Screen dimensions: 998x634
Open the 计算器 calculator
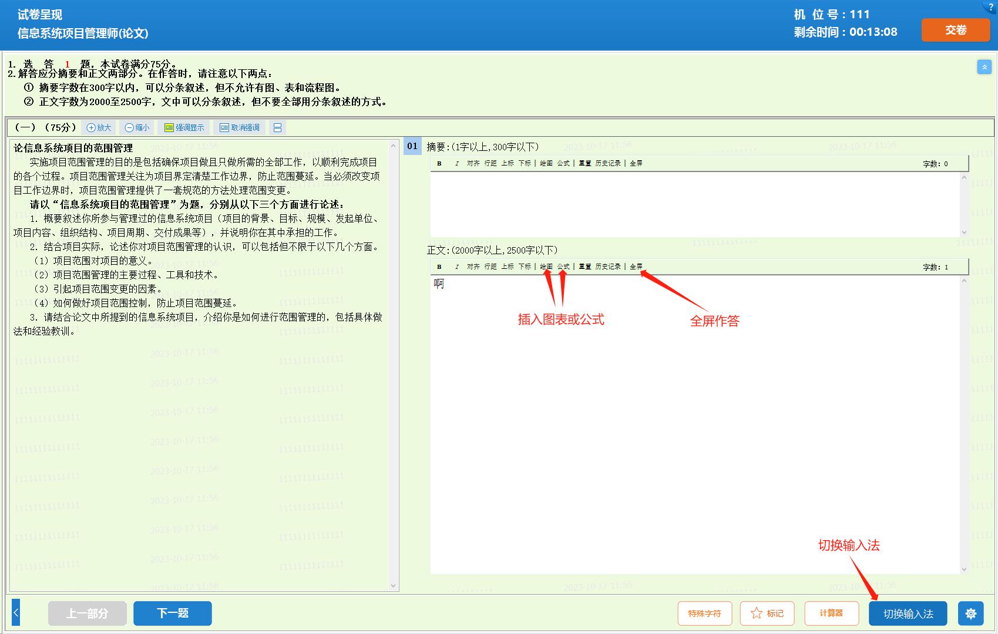(x=831, y=613)
